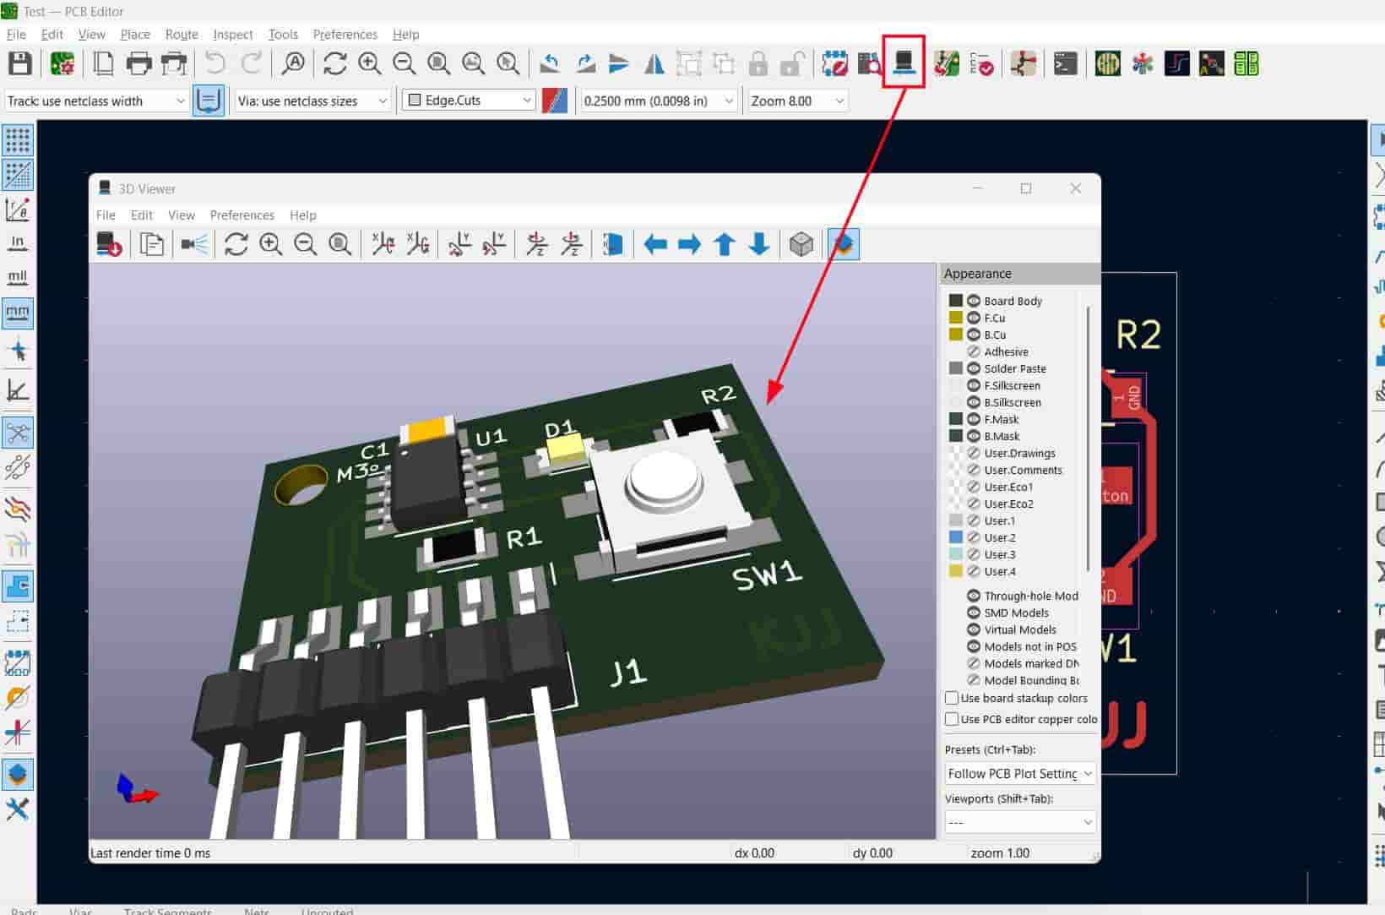The width and height of the screenshot is (1385, 915).
Task: Copy 3D image to clipboard
Action: [x=152, y=244]
